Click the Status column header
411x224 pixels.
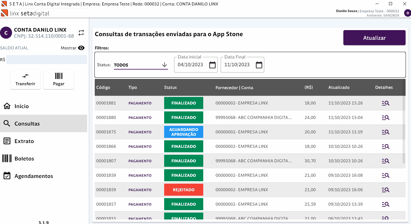coord(170,88)
